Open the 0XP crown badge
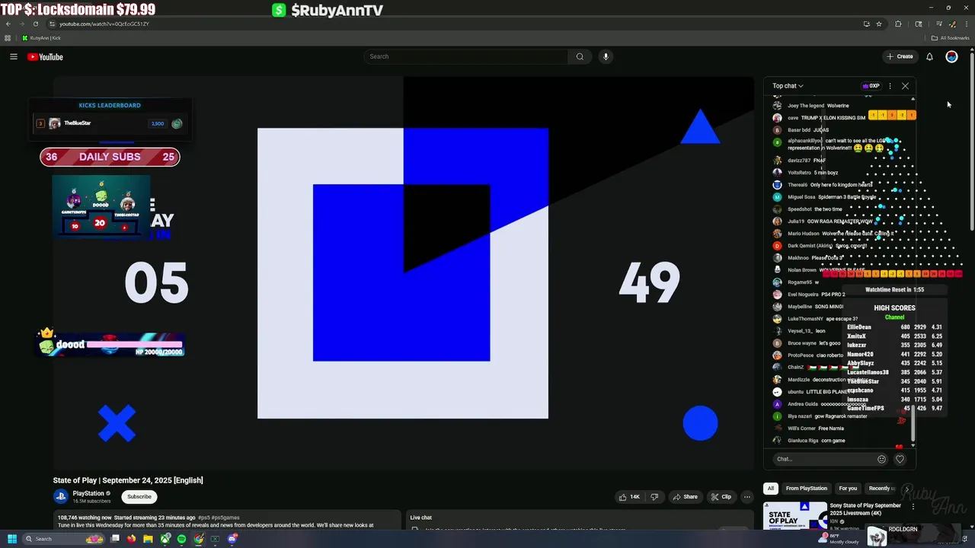This screenshot has height=548, width=975. 871,86
